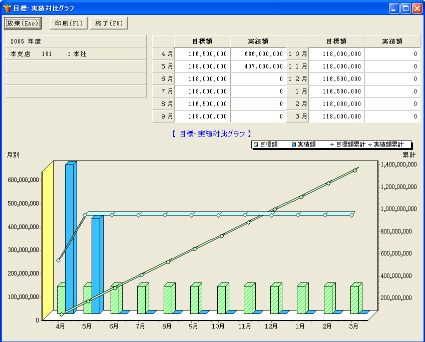The height and width of the screenshot is (342, 425).
Task: Click the 目標額 legend swatch
Action: 256,144
